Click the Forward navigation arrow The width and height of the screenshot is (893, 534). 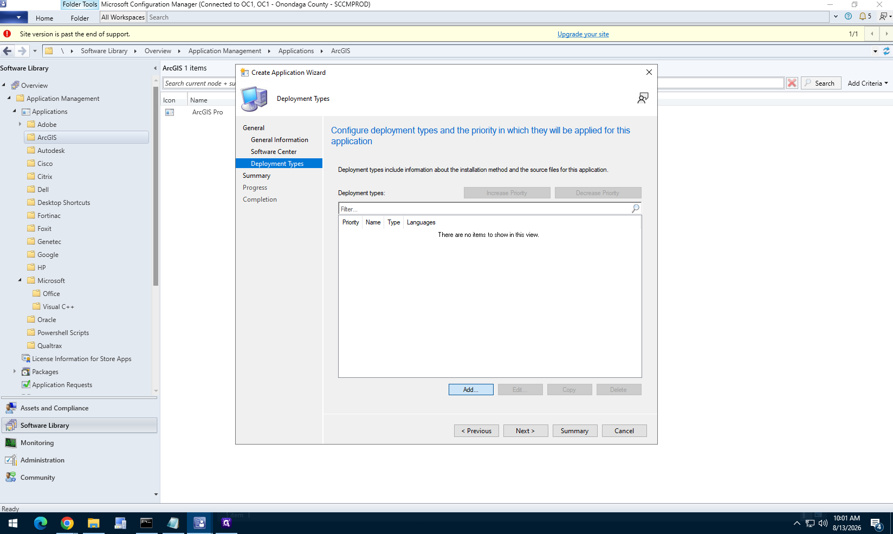click(22, 51)
